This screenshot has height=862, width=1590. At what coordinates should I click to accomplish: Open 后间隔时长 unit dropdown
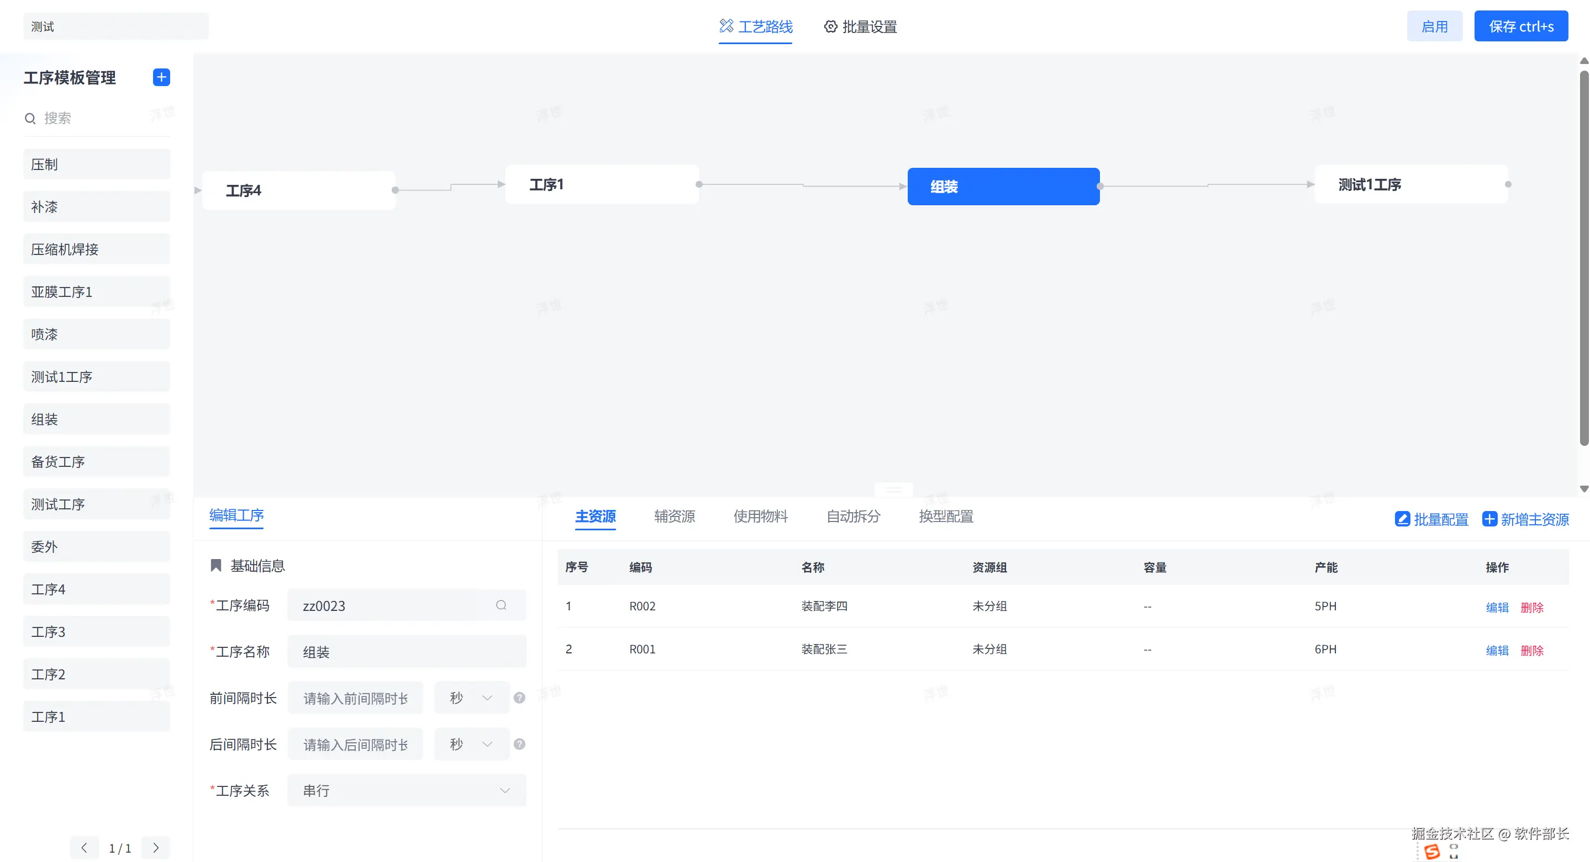point(472,743)
